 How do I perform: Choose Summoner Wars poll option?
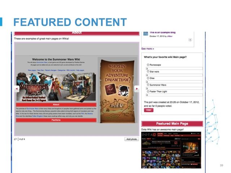148,85
